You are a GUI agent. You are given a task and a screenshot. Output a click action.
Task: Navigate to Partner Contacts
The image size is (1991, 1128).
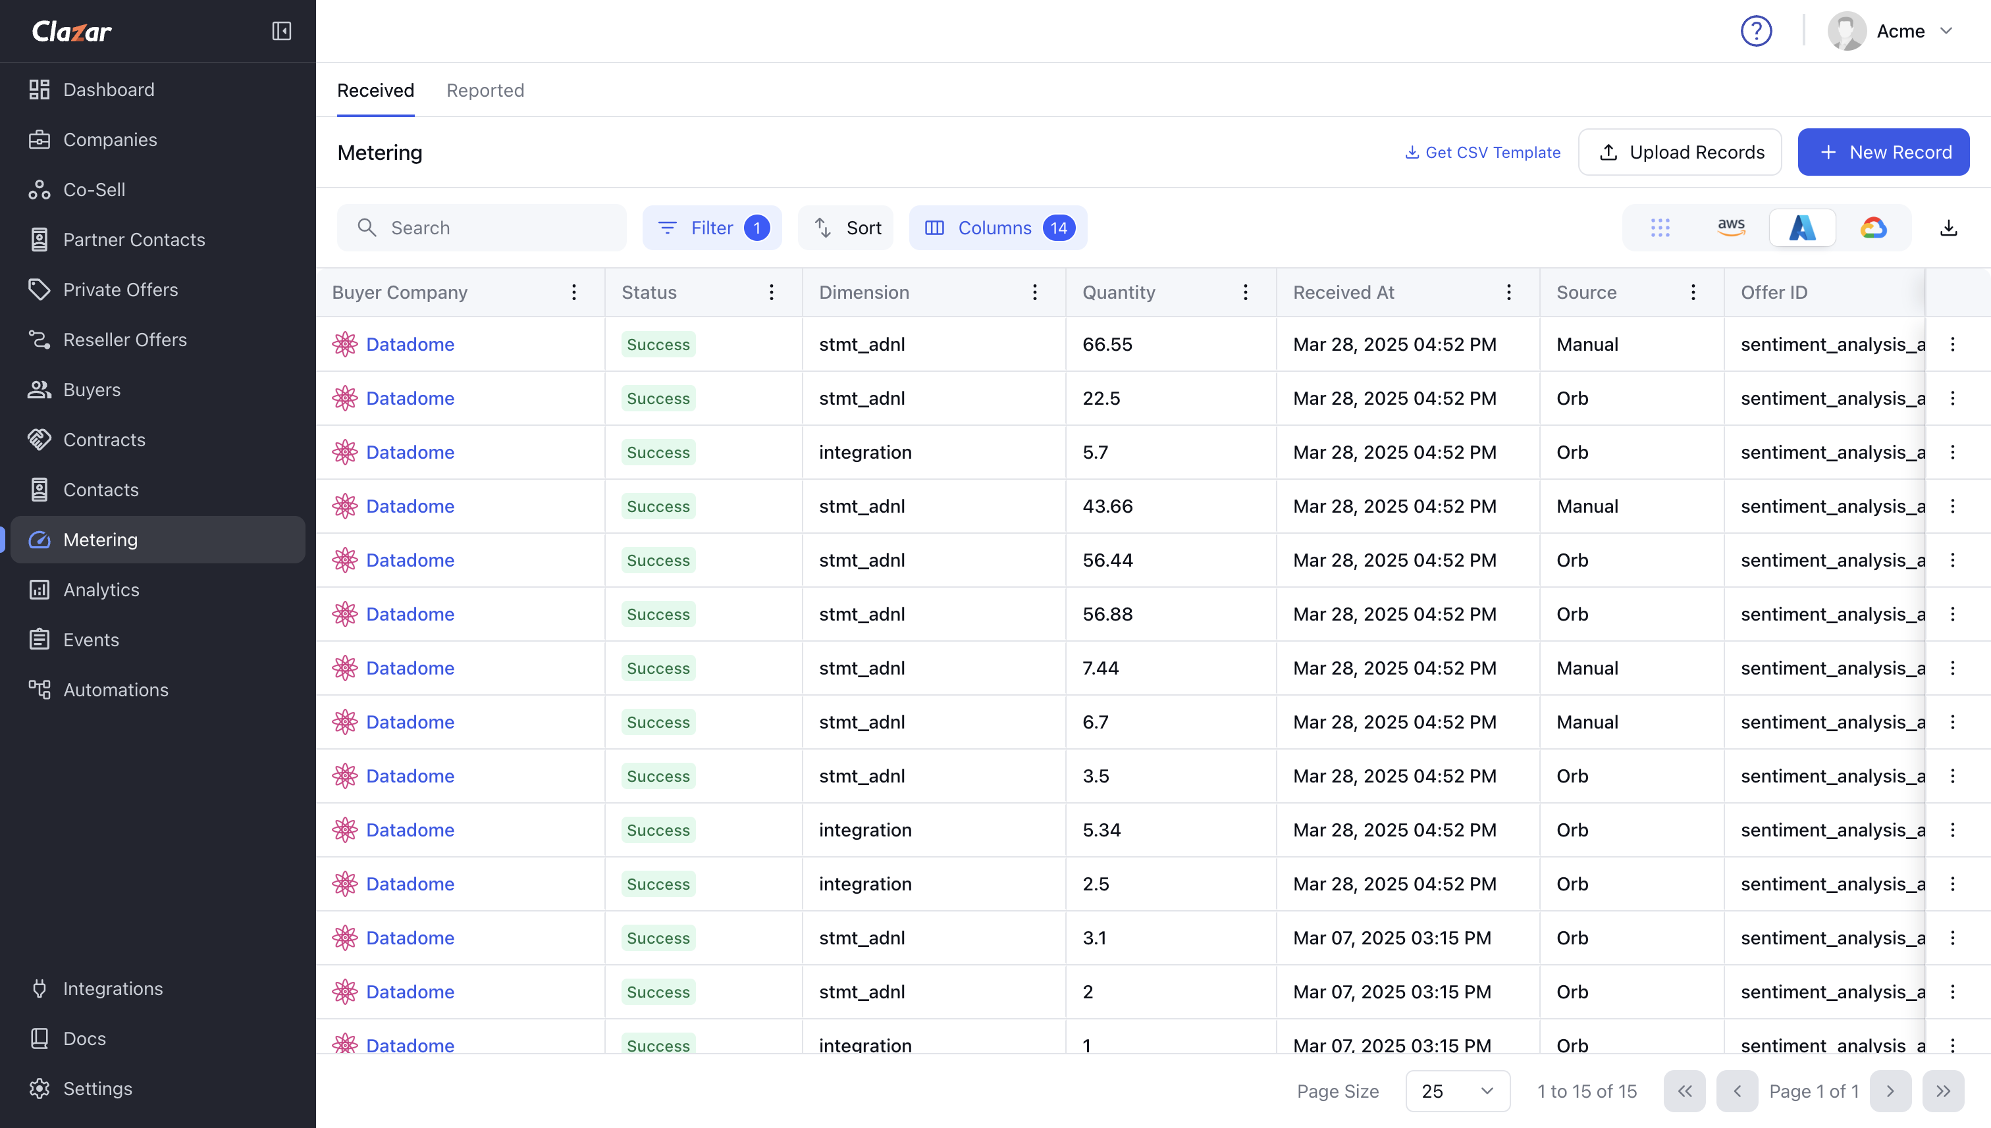click(158, 240)
